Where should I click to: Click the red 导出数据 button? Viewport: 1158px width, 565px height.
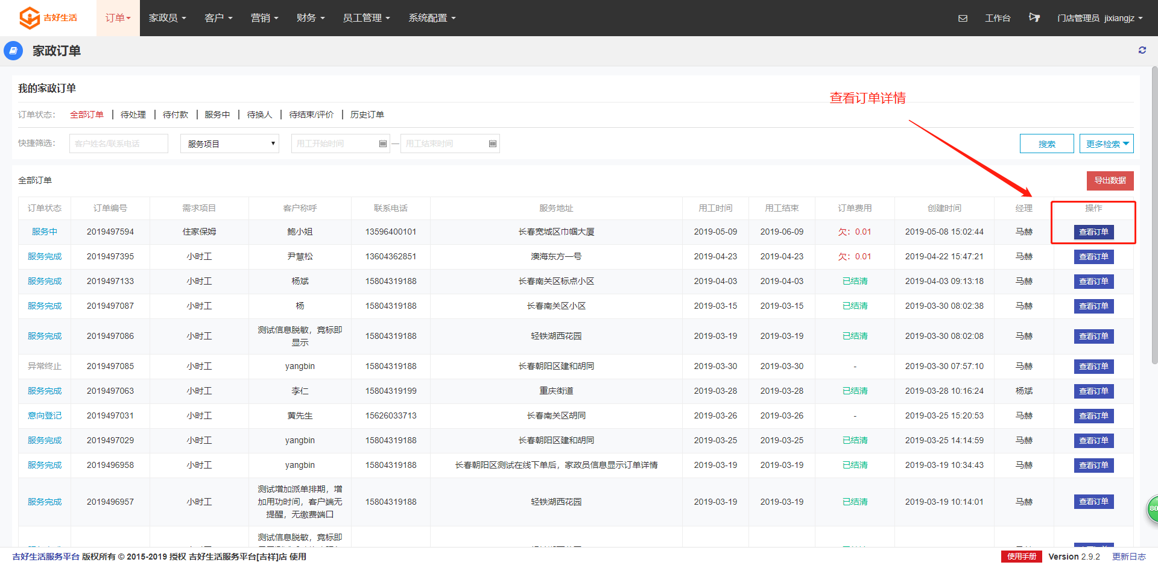click(1110, 180)
